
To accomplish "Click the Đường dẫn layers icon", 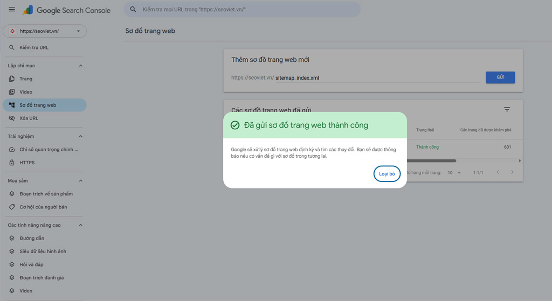I will click(x=12, y=238).
